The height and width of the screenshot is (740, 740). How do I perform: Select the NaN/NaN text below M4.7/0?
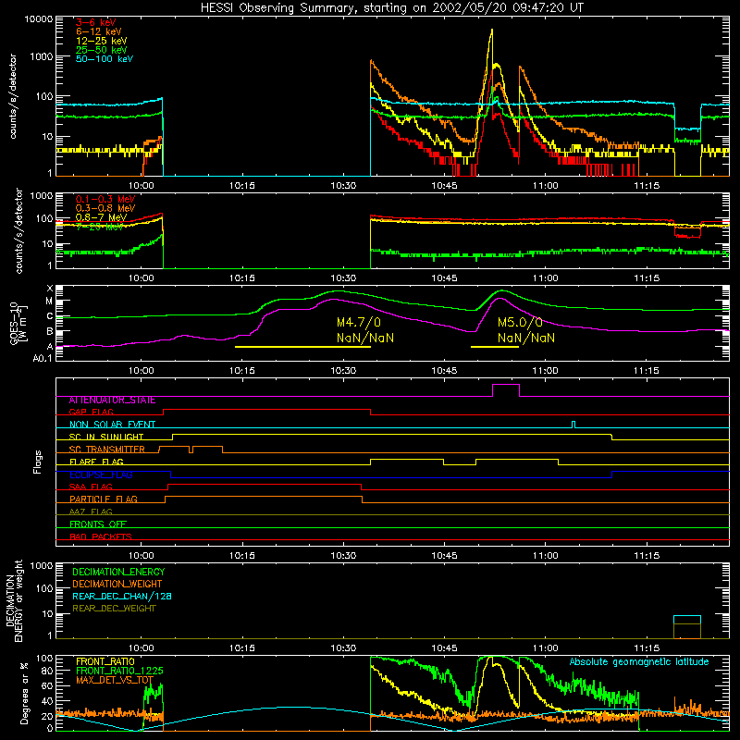(365, 338)
